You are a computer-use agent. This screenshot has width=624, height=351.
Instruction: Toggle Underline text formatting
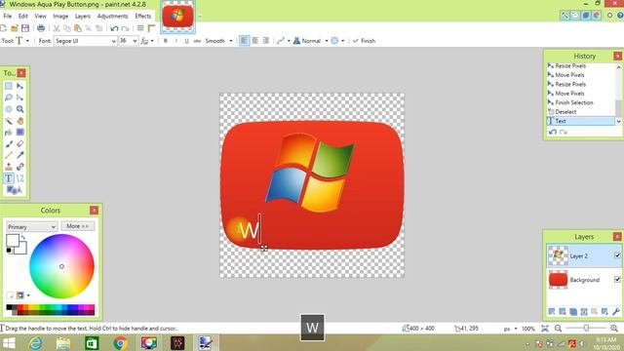pyautogui.click(x=186, y=41)
